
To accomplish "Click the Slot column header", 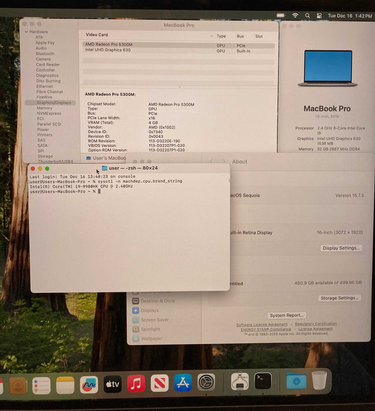I will point(259,36).
